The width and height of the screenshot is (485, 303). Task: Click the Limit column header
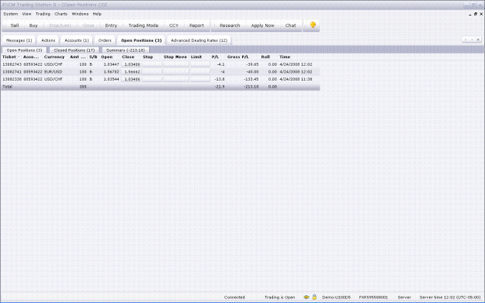click(196, 57)
